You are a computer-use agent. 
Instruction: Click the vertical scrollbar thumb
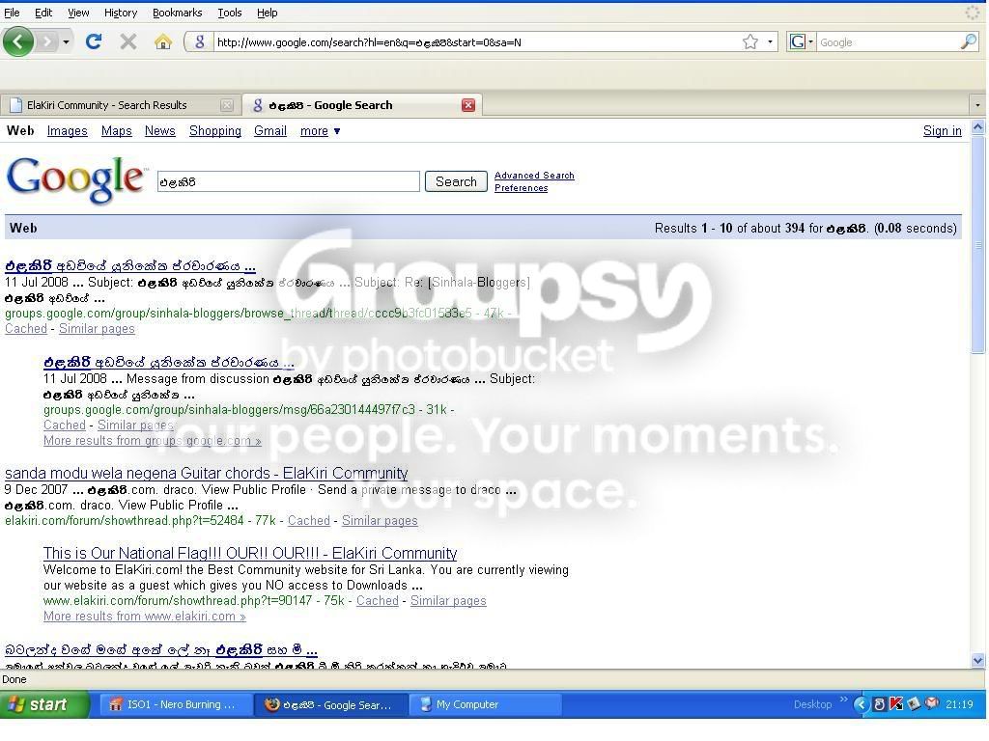[x=978, y=244]
